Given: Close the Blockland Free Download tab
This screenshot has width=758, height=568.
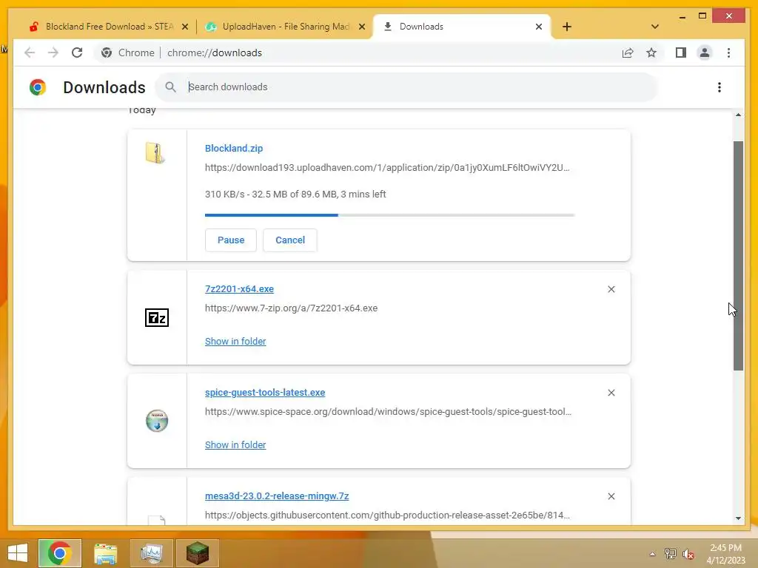Looking at the screenshot, I should [x=184, y=27].
